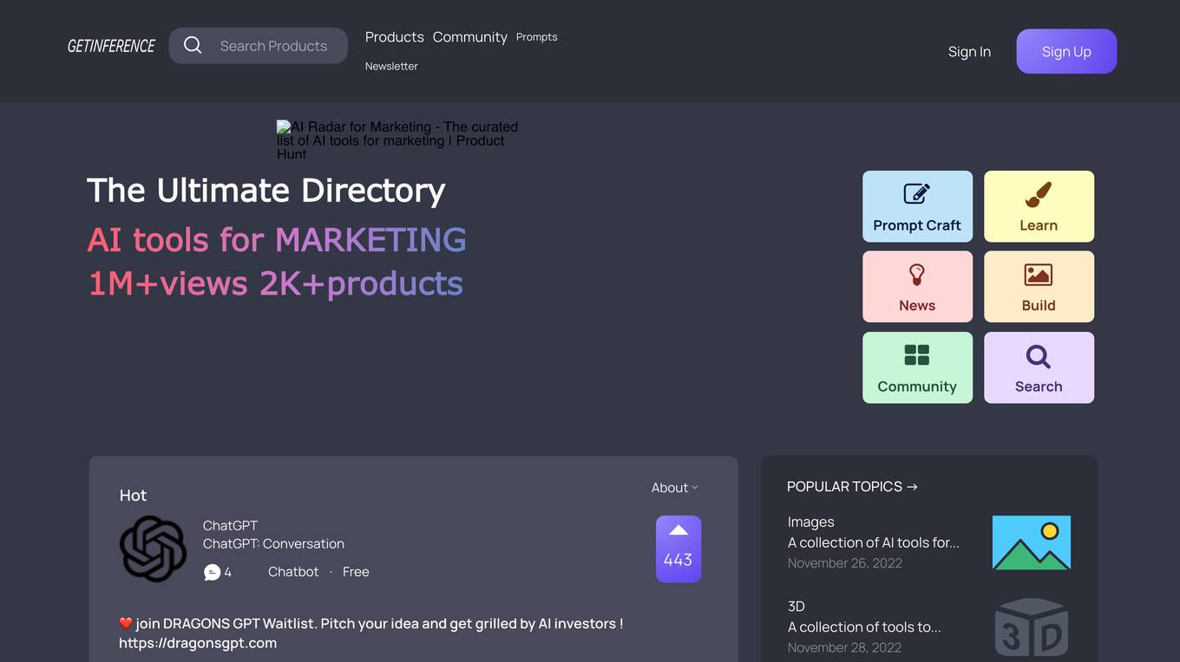Open the Build image icon tile
This screenshot has height=662, width=1180.
coord(1039,287)
